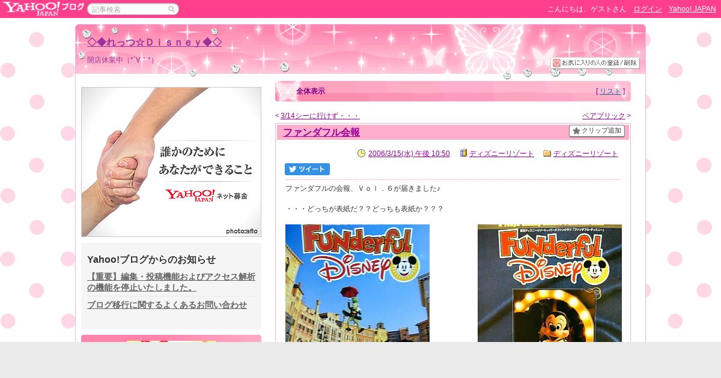Click the folder icon beside ディズニーリゾート
The height and width of the screenshot is (378, 721).
coord(547,154)
